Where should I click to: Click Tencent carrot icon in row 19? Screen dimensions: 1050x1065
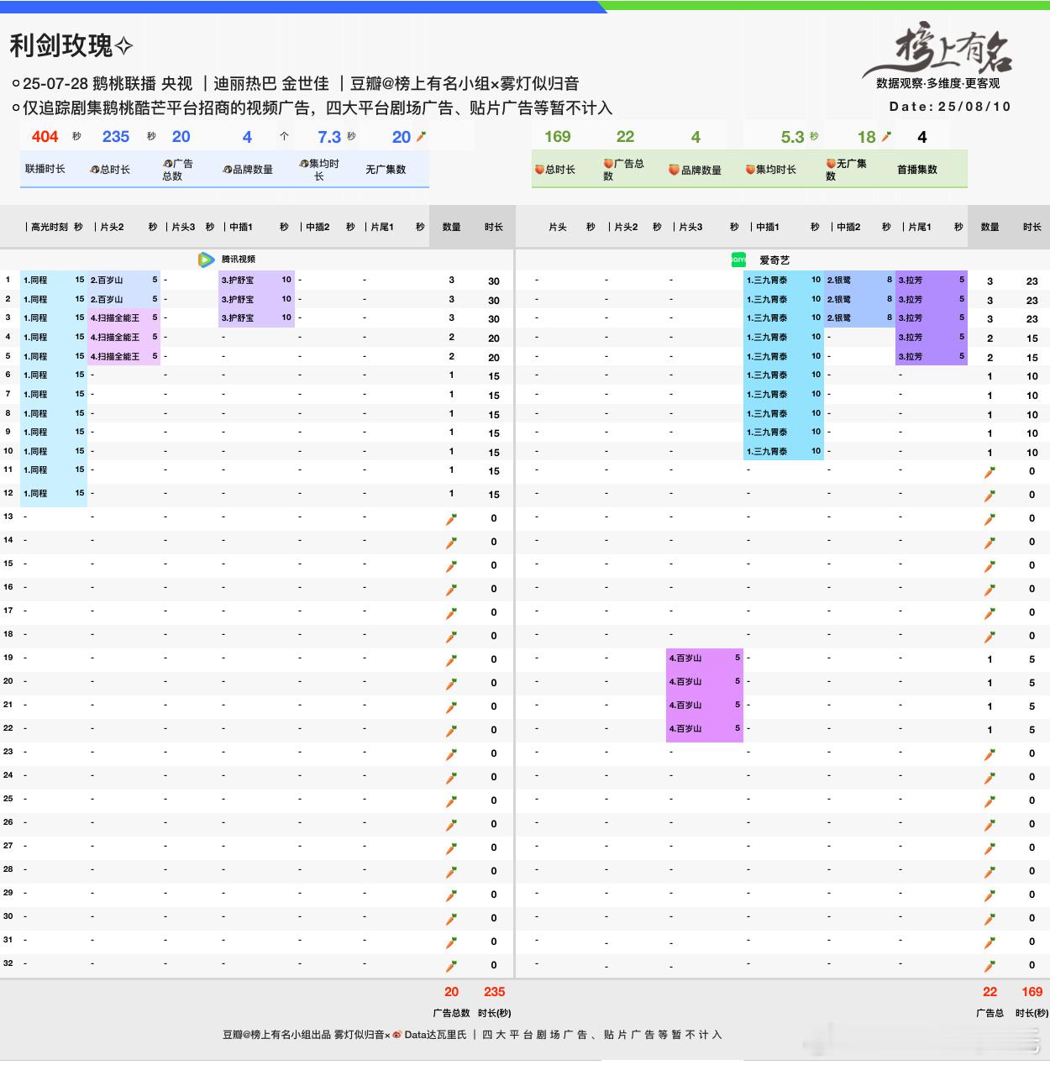tap(451, 660)
